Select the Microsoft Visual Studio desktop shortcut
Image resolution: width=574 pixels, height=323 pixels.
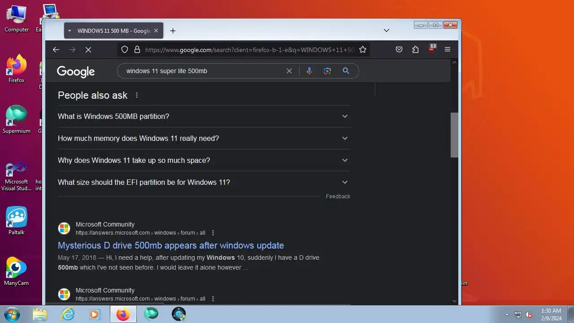(x=17, y=177)
